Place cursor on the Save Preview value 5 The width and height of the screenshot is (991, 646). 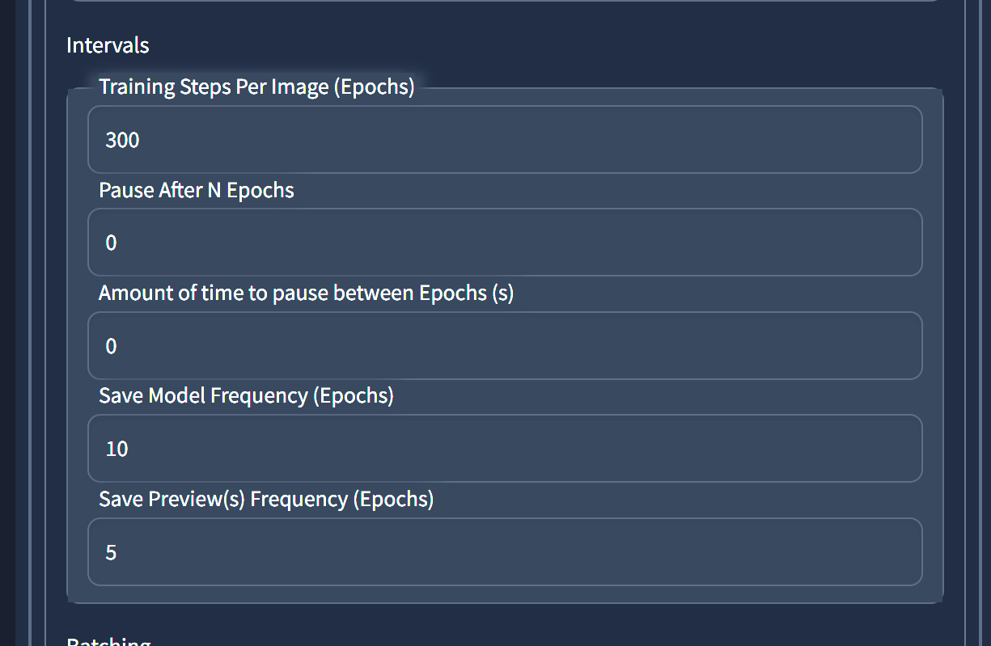click(111, 552)
